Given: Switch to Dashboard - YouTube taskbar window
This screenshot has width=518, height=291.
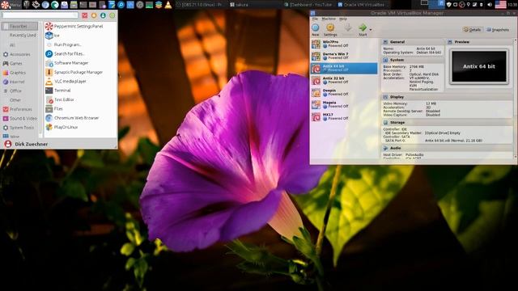Looking at the screenshot, I should coord(308,5).
